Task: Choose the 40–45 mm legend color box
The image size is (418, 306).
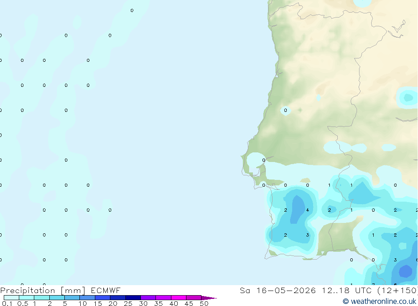Action: (178, 298)
